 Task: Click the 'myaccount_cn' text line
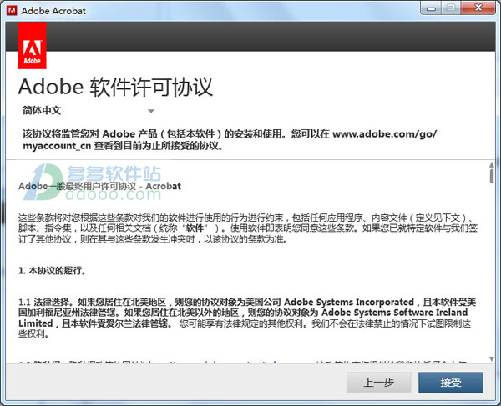[x=123, y=146]
